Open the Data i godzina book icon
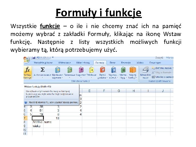 pos(103,70)
